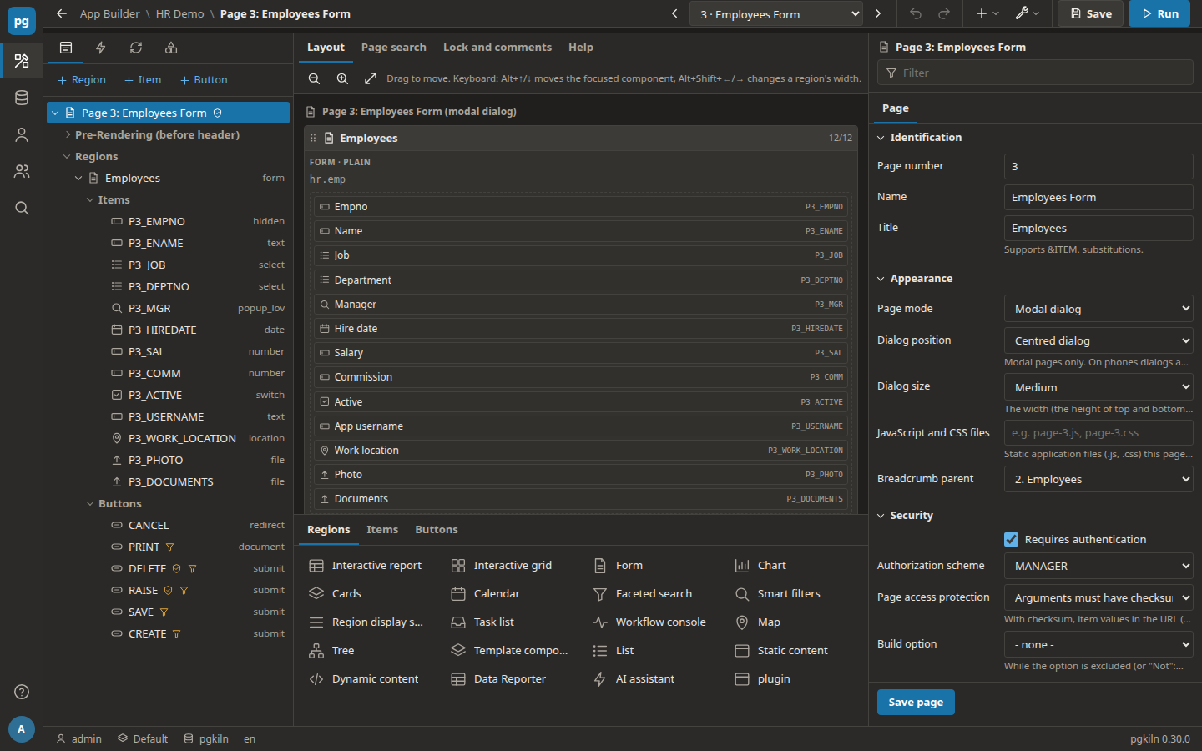Select the DELETE button tree item
The image size is (1202, 751).
pyautogui.click(x=168, y=568)
